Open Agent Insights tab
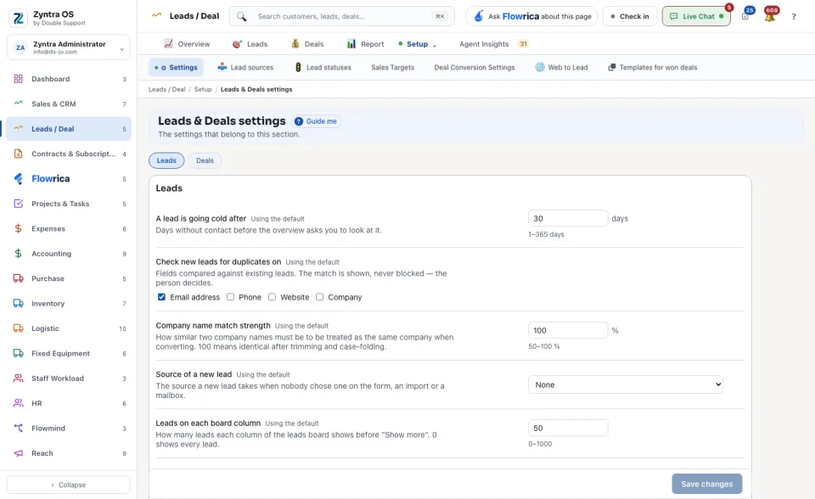This screenshot has width=815, height=499. pos(494,44)
